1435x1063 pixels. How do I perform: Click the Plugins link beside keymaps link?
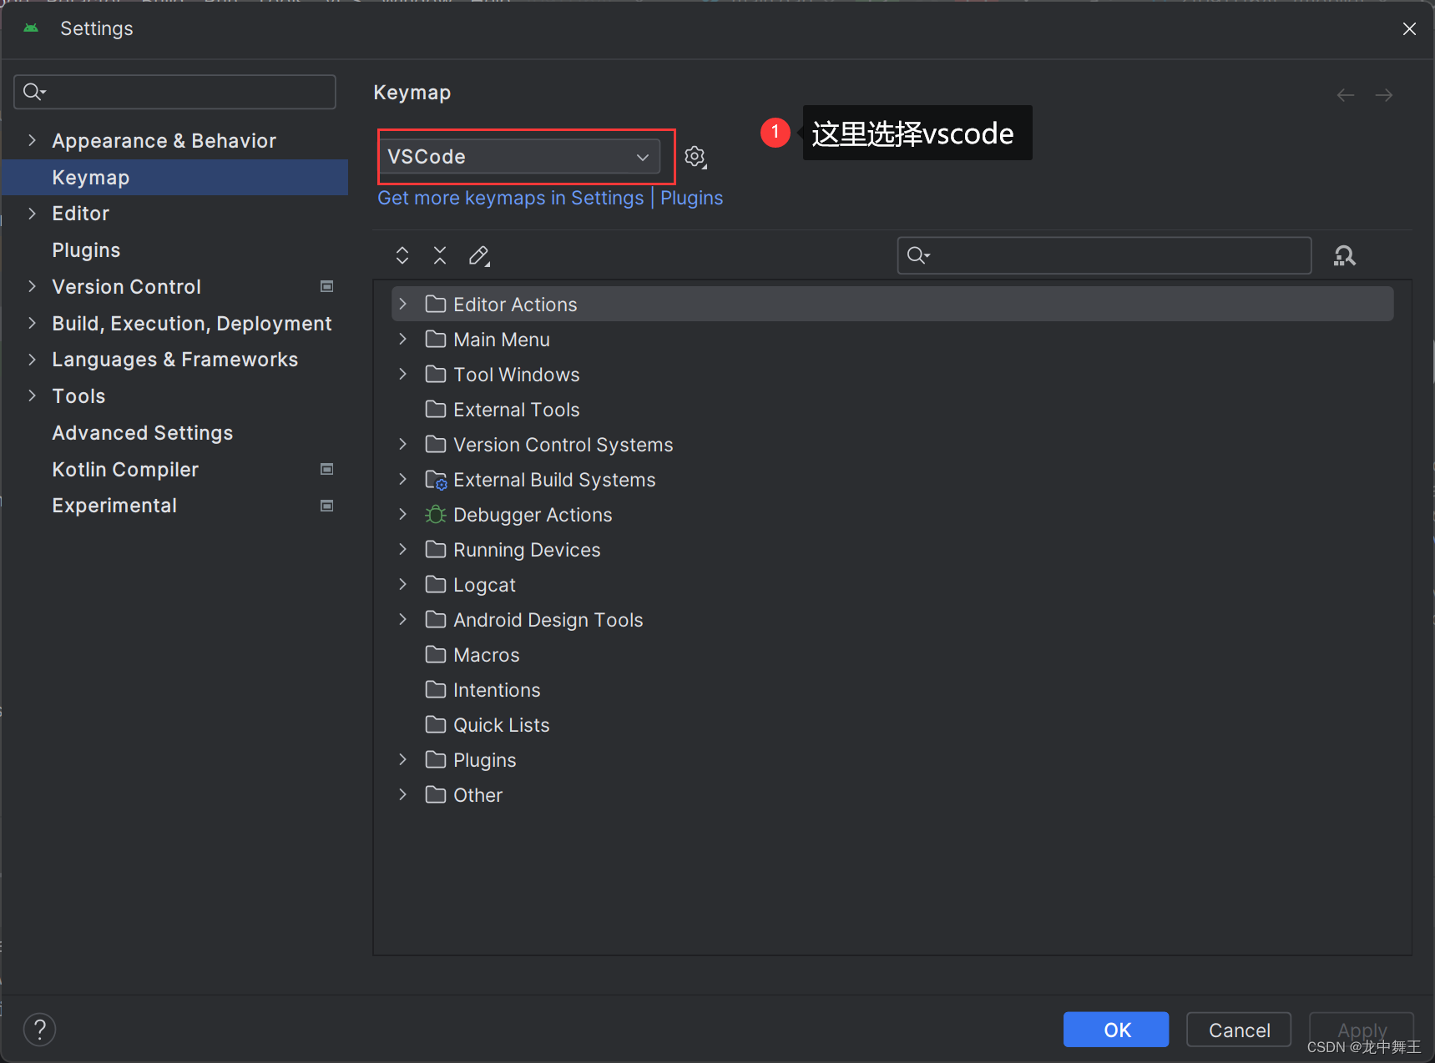point(692,198)
